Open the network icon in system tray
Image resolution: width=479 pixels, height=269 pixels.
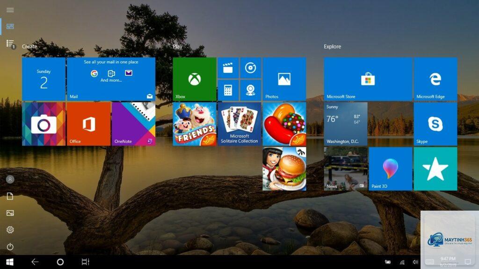[x=402, y=262]
